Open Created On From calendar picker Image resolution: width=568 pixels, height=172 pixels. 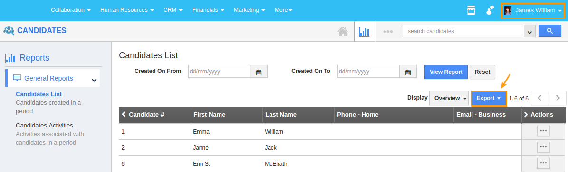(259, 72)
